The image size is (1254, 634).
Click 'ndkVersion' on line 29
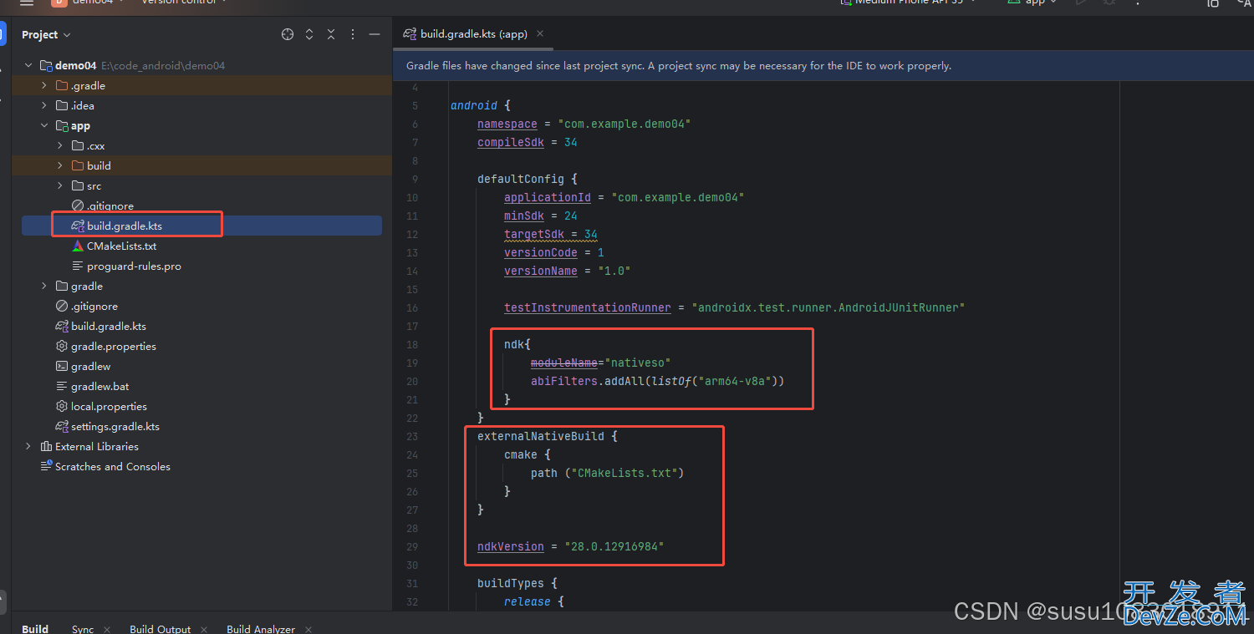click(511, 547)
